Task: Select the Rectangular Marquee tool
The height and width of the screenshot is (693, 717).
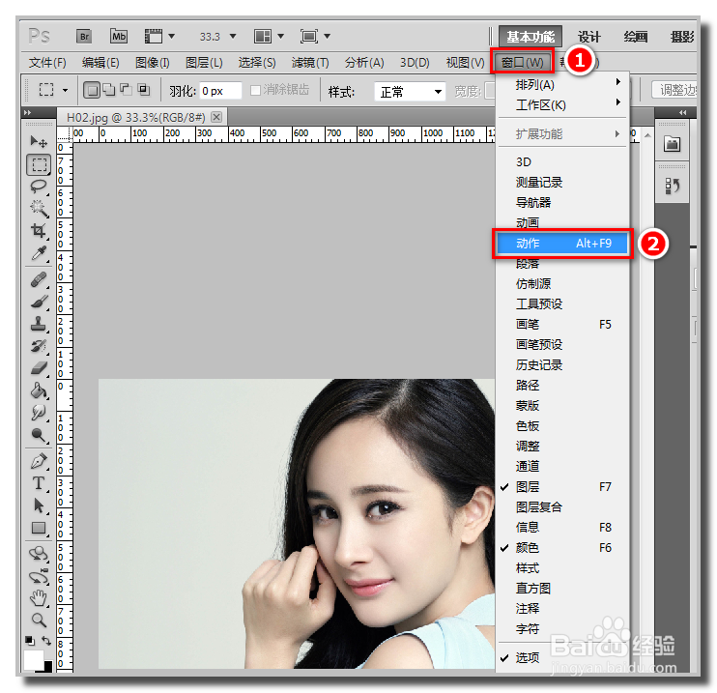Action: [39, 164]
